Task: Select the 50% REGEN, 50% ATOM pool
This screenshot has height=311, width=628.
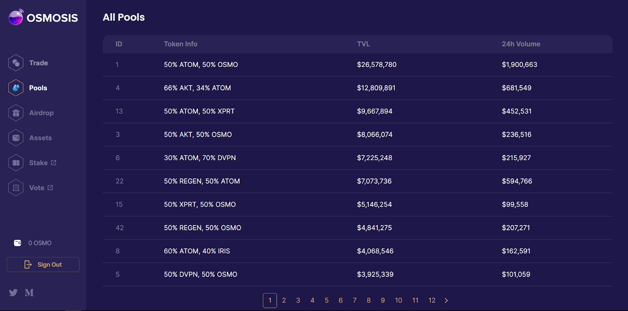Action: click(x=358, y=181)
